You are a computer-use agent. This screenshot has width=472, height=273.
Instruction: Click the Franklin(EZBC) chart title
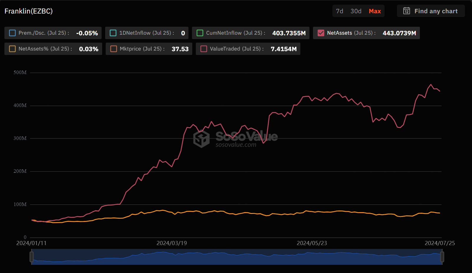coord(29,11)
